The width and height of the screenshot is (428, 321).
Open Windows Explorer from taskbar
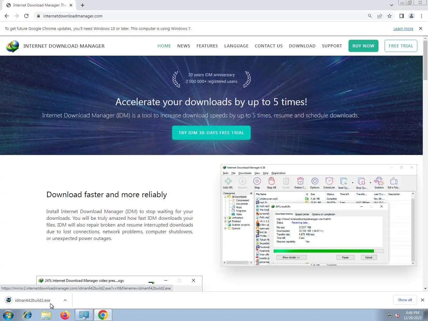pos(46,315)
